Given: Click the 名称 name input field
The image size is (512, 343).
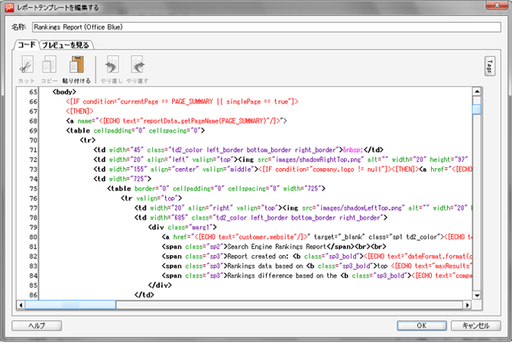Looking at the screenshot, I should tap(267, 27).
